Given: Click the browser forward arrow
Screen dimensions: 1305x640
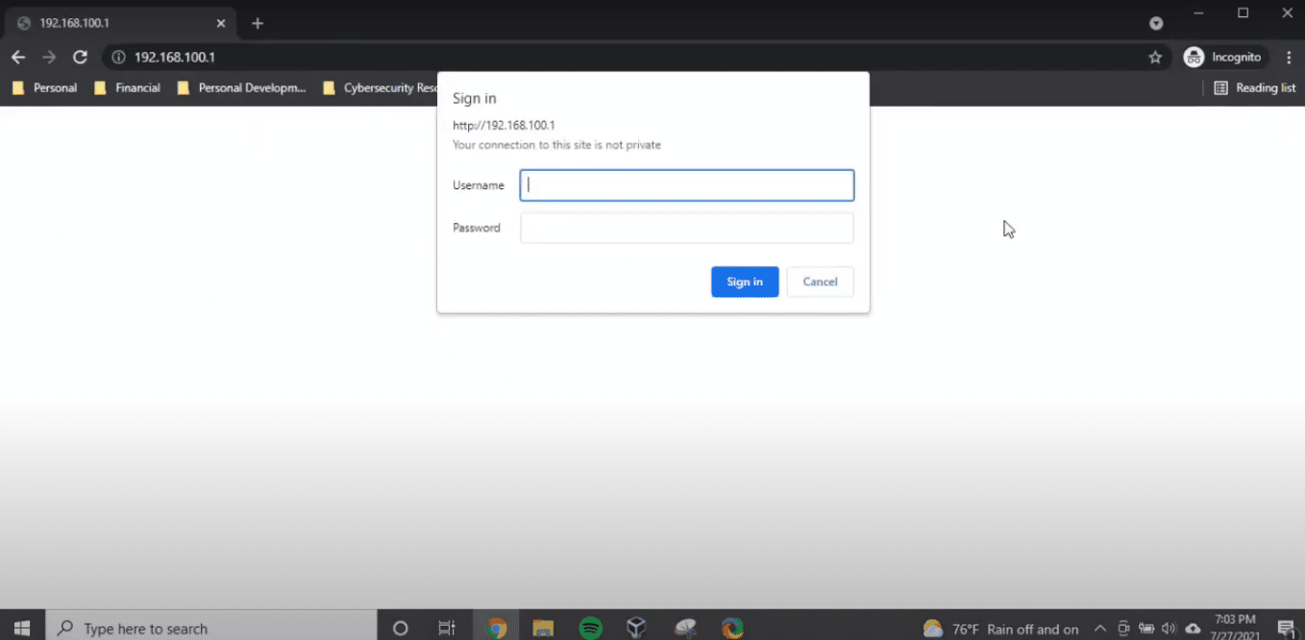Looking at the screenshot, I should (x=49, y=57).
